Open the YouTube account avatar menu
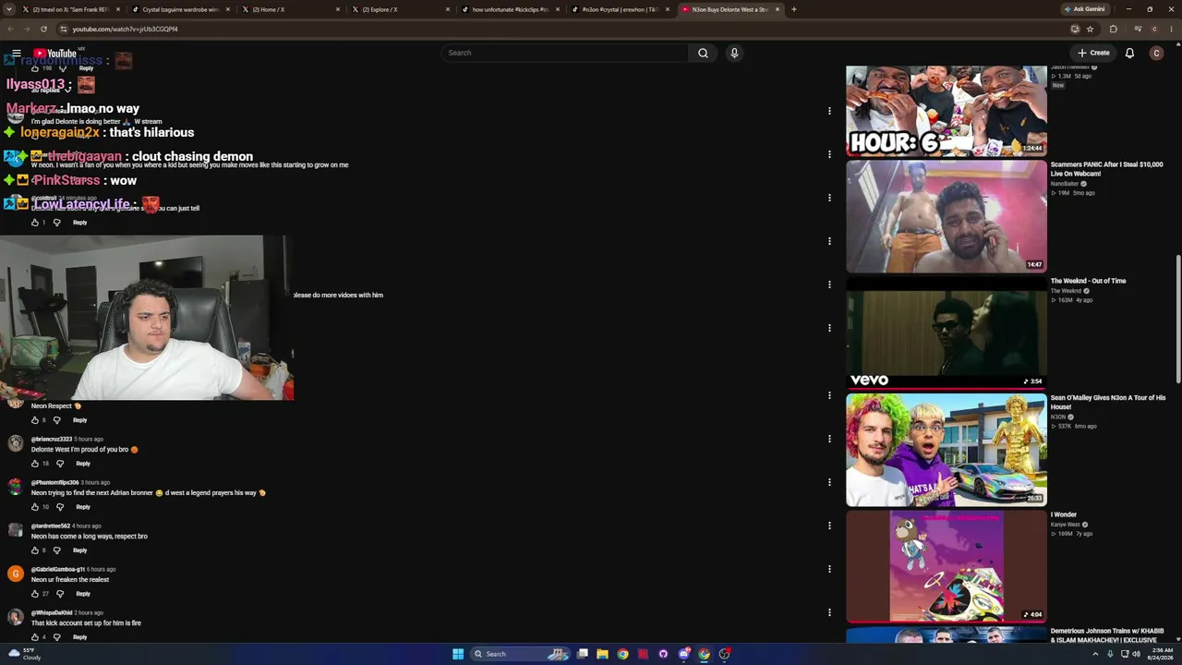This screenshot has height=665, width=1182. coord(1156,54)
